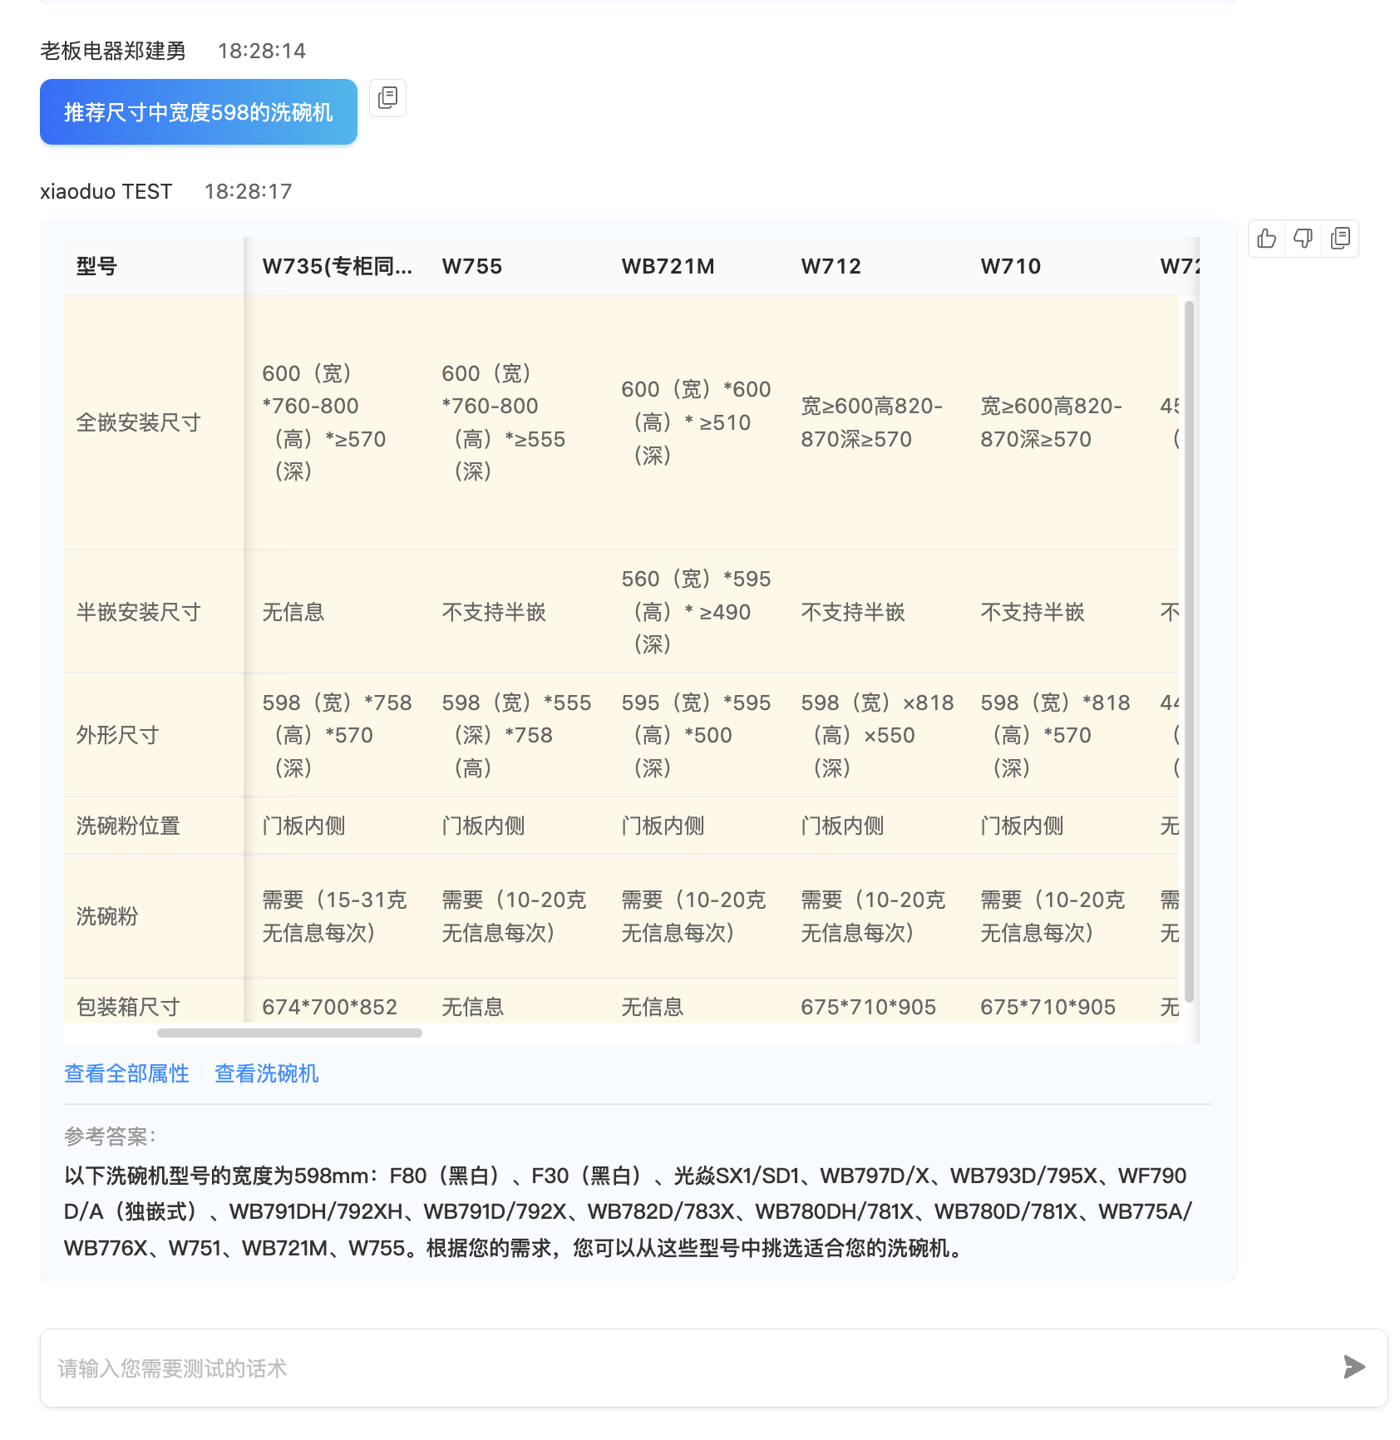
Task: Open the 查看洗碗机 link
Action: coord(266,1073)
